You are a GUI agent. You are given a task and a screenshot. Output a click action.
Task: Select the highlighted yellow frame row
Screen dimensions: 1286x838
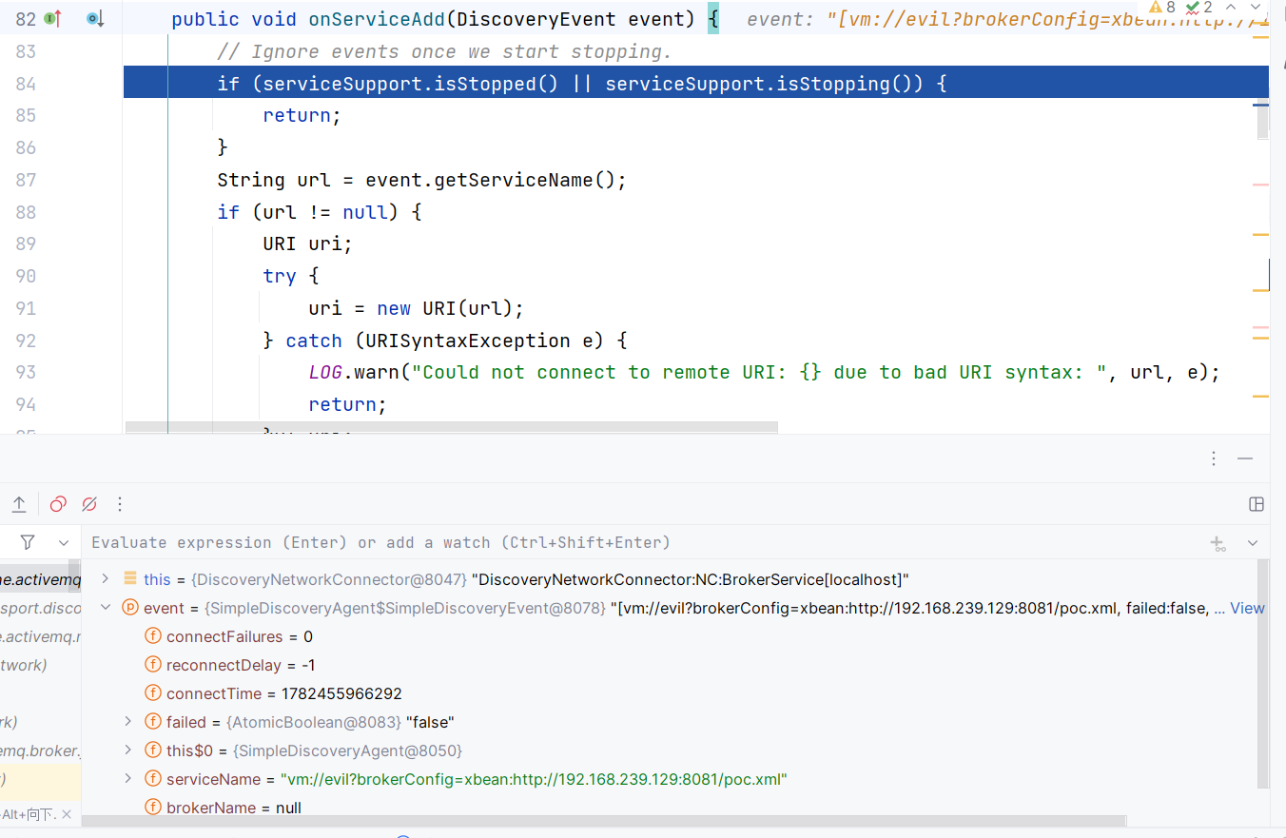click(41, 779)
